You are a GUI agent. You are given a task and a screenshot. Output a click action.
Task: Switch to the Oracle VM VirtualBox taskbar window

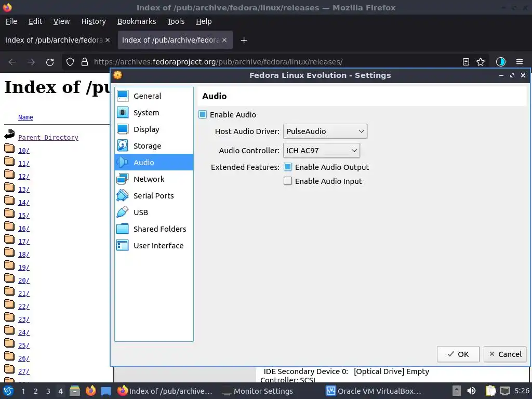coord(374,391)
